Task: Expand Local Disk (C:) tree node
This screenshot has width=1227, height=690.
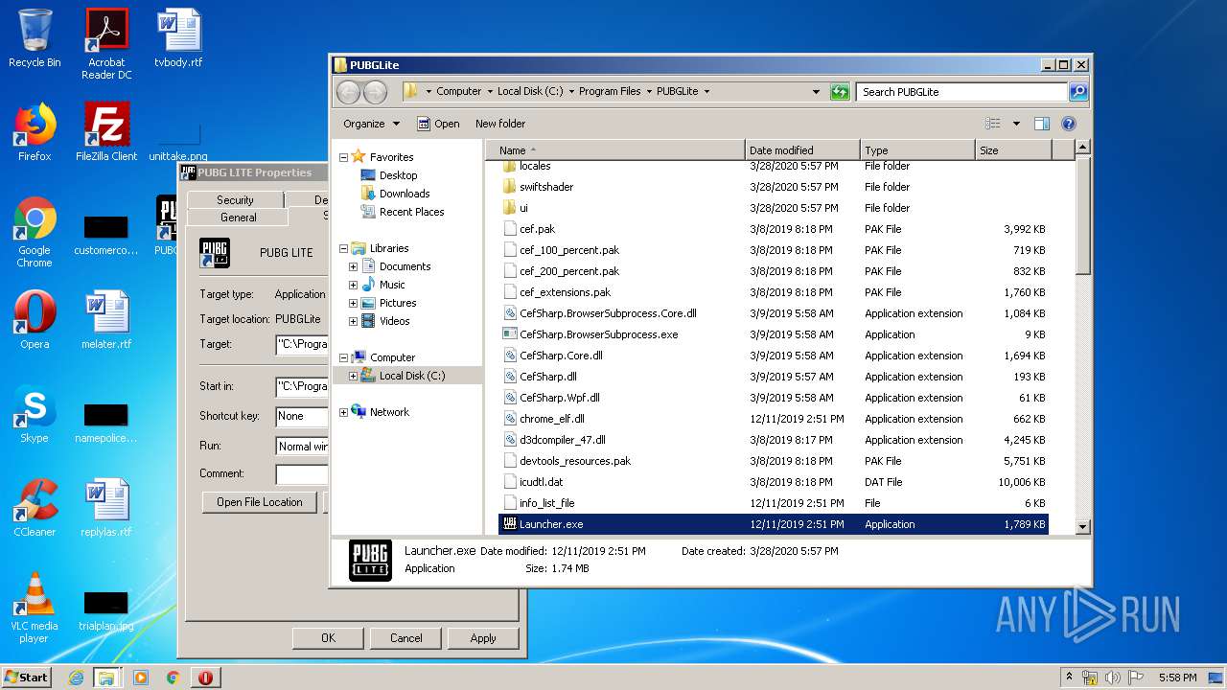Action: pyautogui.click(x=353, y=376)
